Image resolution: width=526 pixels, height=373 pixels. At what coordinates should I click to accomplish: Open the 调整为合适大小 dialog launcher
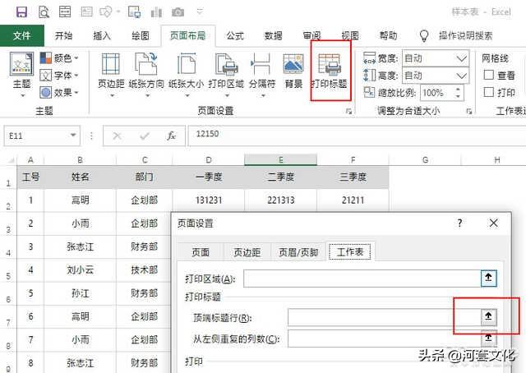(x=469, y=112)
